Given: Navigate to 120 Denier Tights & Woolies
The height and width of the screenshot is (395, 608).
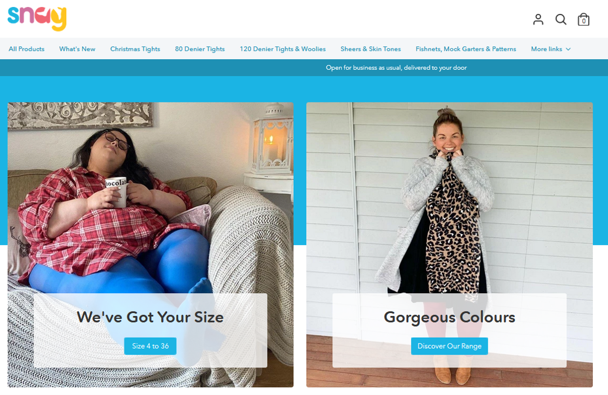Looking at the screenshot, I should [283, 49].
